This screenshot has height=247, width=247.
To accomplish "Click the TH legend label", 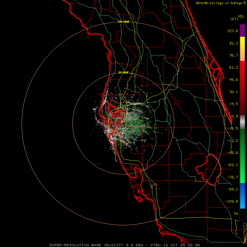I will pyautogui.click(x=236, y=214).
